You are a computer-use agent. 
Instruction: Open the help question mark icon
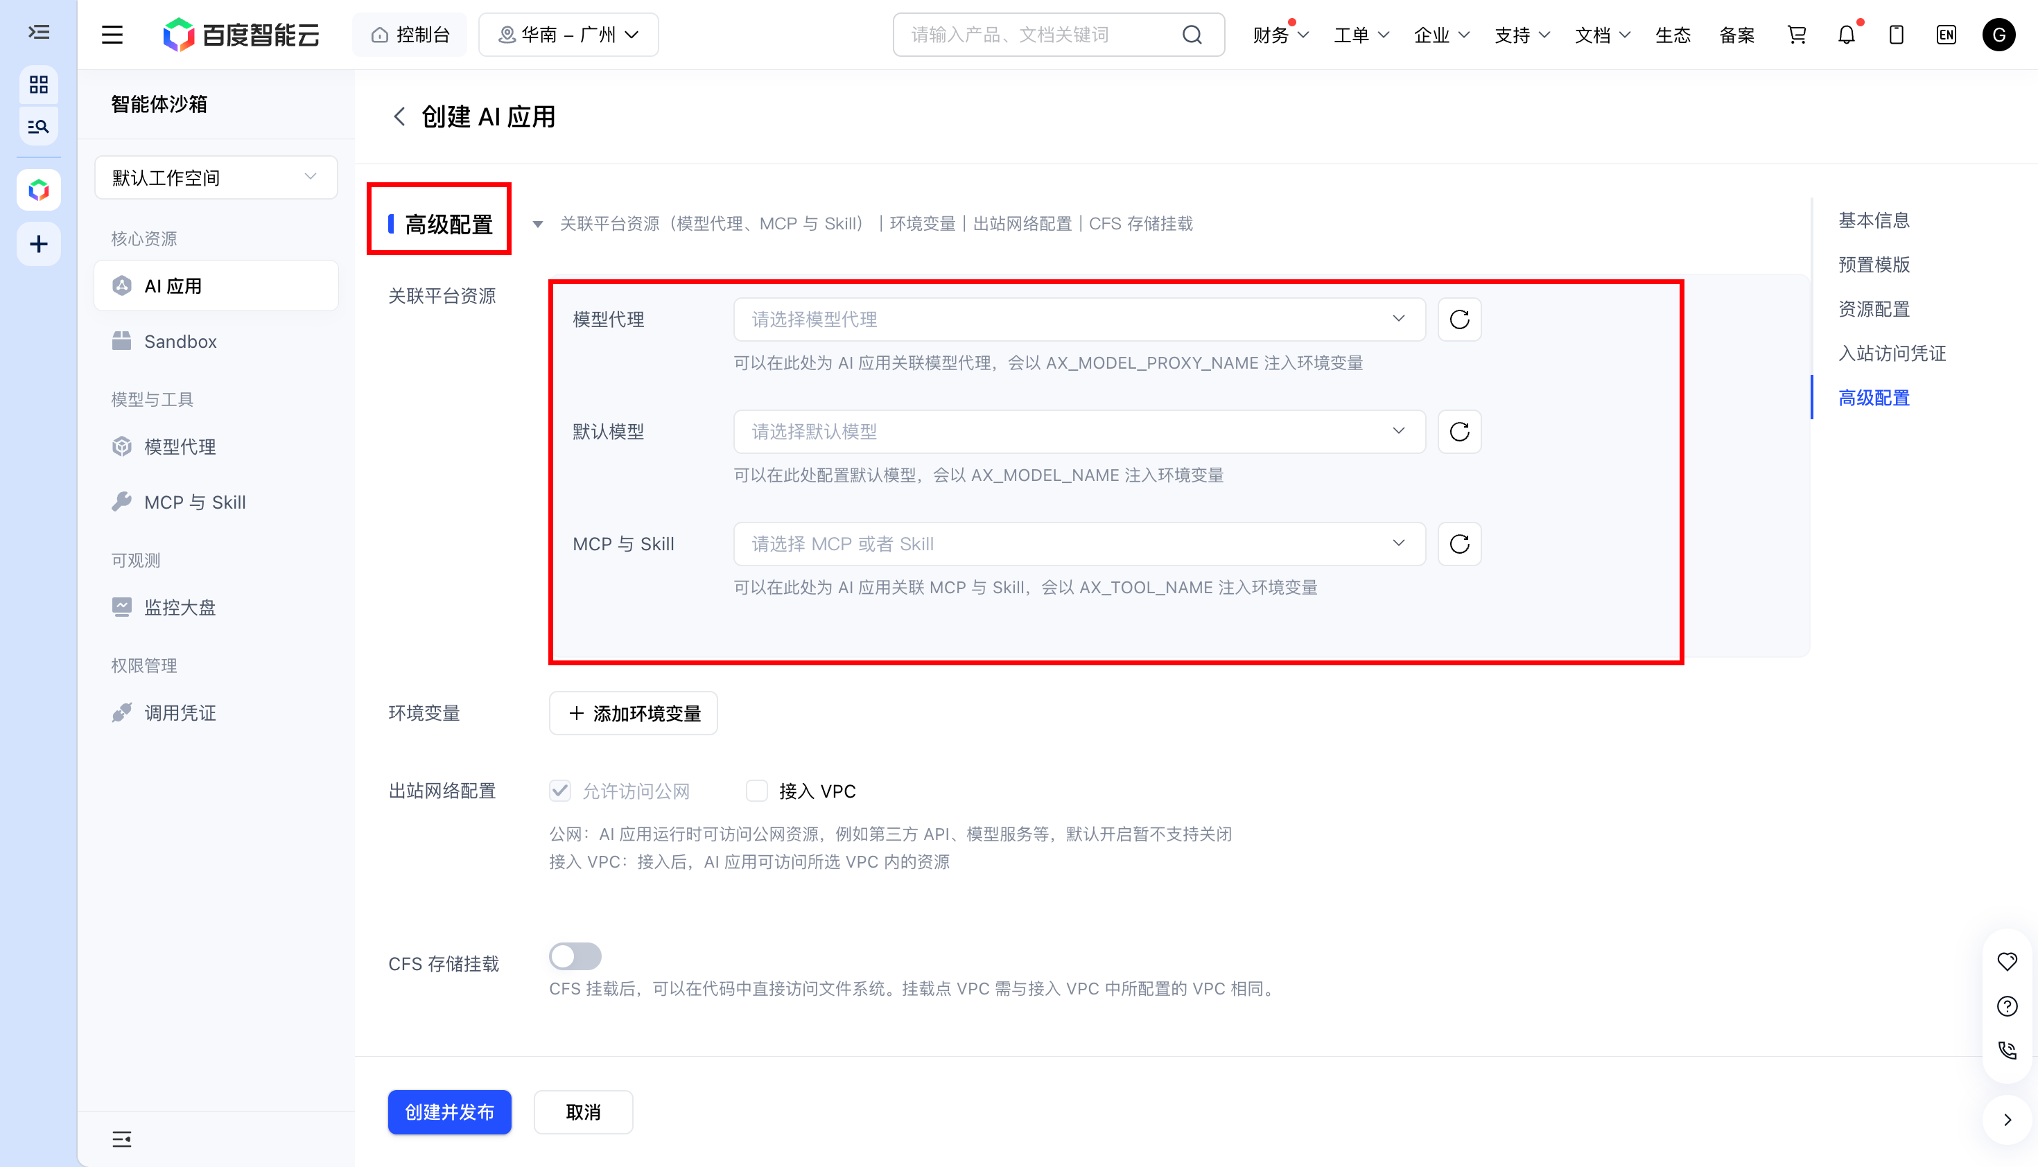(x=2007, y=1006)
